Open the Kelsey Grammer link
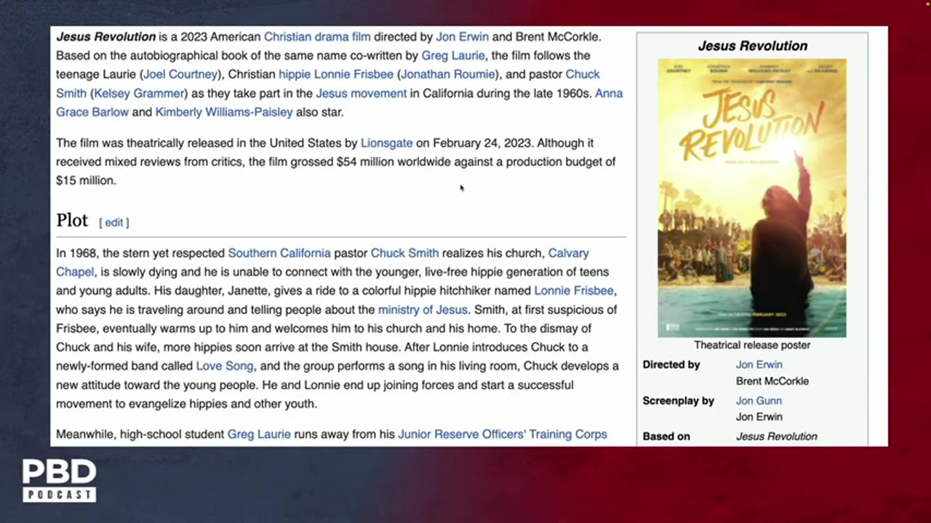The height and width of the screenshot is (523, 931). [x=140, y=93]
